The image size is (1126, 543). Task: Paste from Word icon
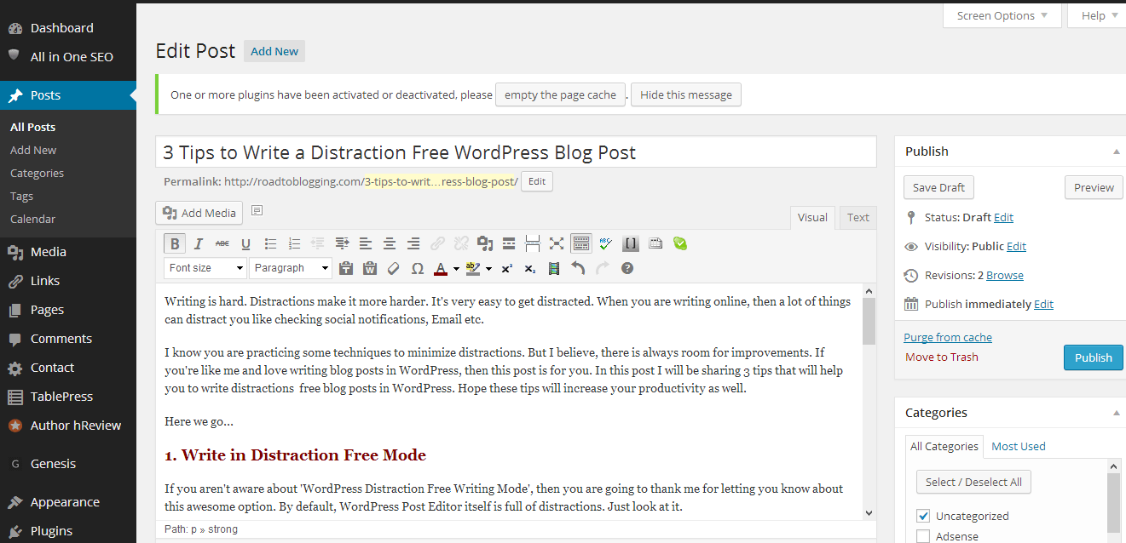370,268
